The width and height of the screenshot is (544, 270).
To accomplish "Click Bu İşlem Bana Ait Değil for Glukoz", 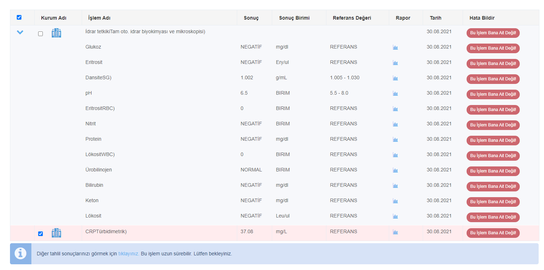I will pos(493,48).
